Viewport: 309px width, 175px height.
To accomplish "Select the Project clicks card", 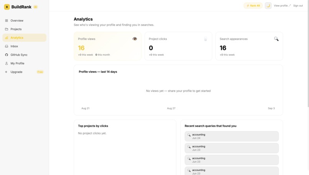I will [178, 46].
